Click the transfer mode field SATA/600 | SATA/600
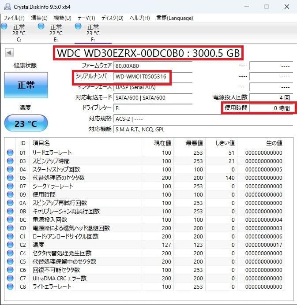 pos(153,98)
